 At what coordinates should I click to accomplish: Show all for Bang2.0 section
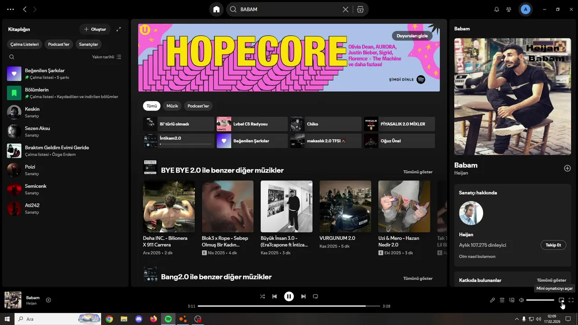tap(418, 279)
